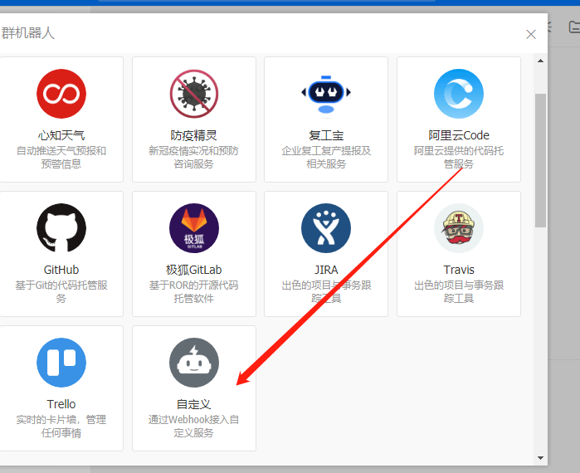Click the 复工宝 title text
Screen dimensions: 580x473
coord(326,135)
